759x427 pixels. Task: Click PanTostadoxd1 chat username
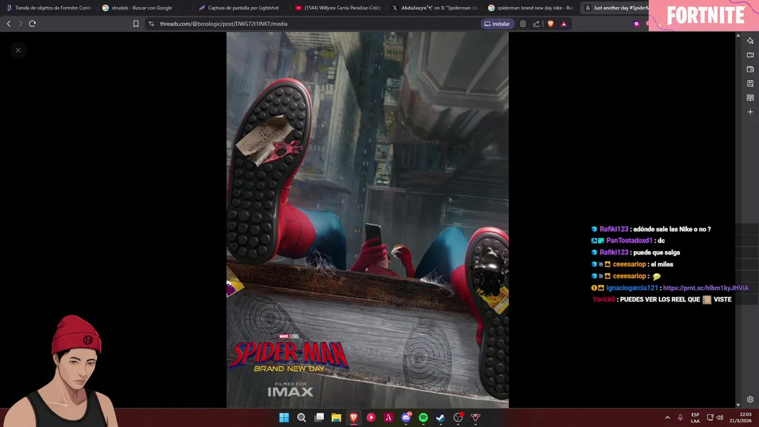coord(629,241)
